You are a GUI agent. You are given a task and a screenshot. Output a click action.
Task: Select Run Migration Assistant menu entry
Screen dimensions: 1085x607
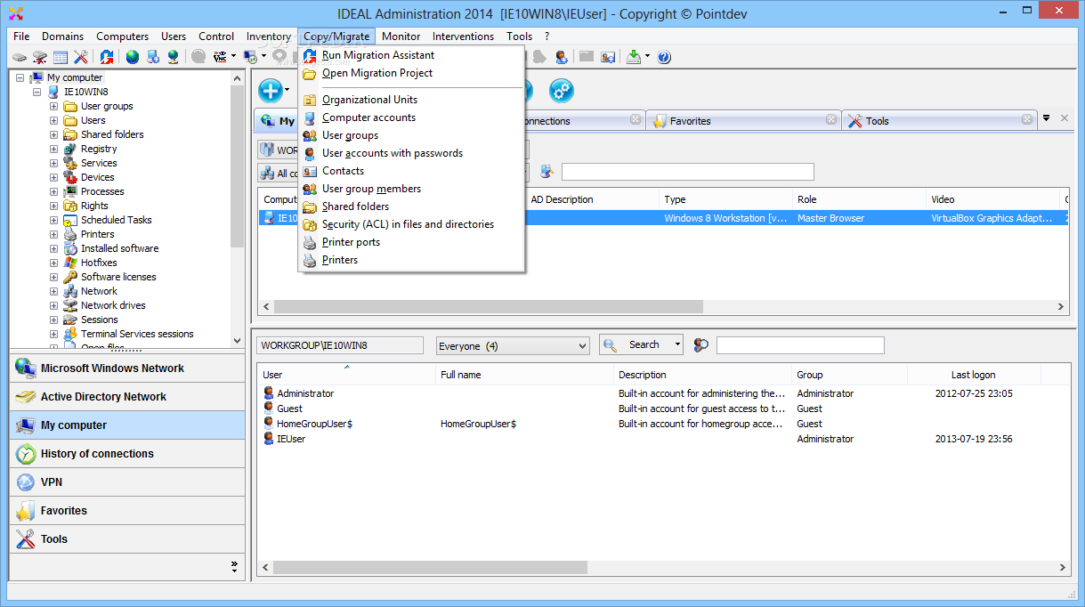pyautogui.click(x=411, y=55)
